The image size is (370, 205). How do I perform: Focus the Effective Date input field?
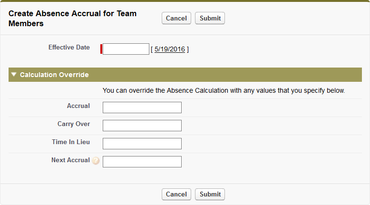(126, 49)
